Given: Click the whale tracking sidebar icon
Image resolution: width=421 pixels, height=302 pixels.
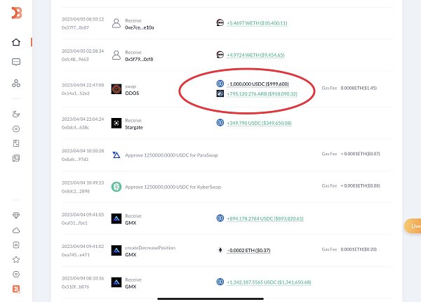Looking at the screenshot, I should click(16, 114).
